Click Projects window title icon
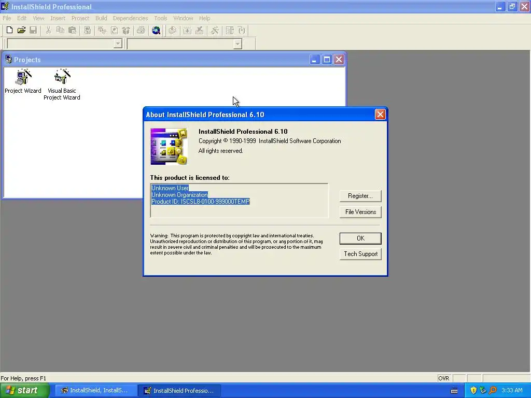The image size is (531, 398). tap(9, 60)
